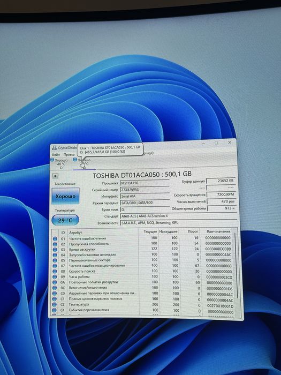Image resolution: width=281 pixels, height=375 pixels.
Task: Select the D: disk status tab
Action: (83, 163)
